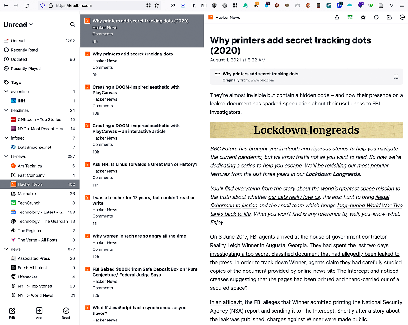
Task: Share the current article
Action: [x=337, y=18]
